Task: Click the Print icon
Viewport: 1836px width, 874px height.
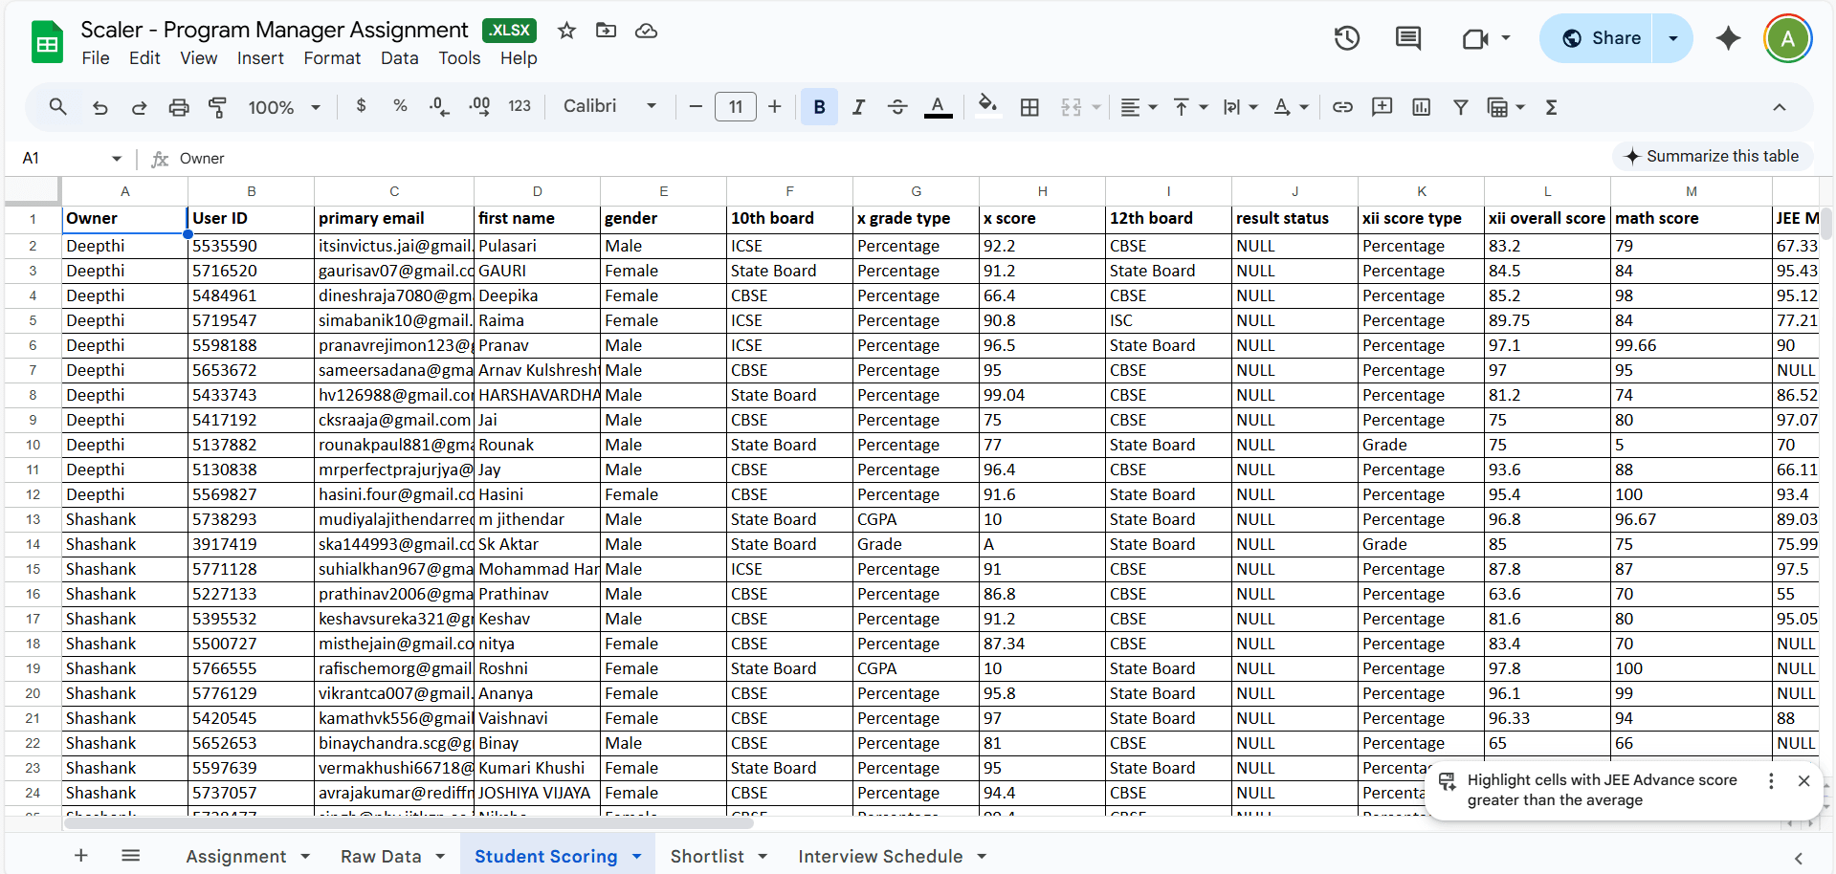Action: (179, 107)
